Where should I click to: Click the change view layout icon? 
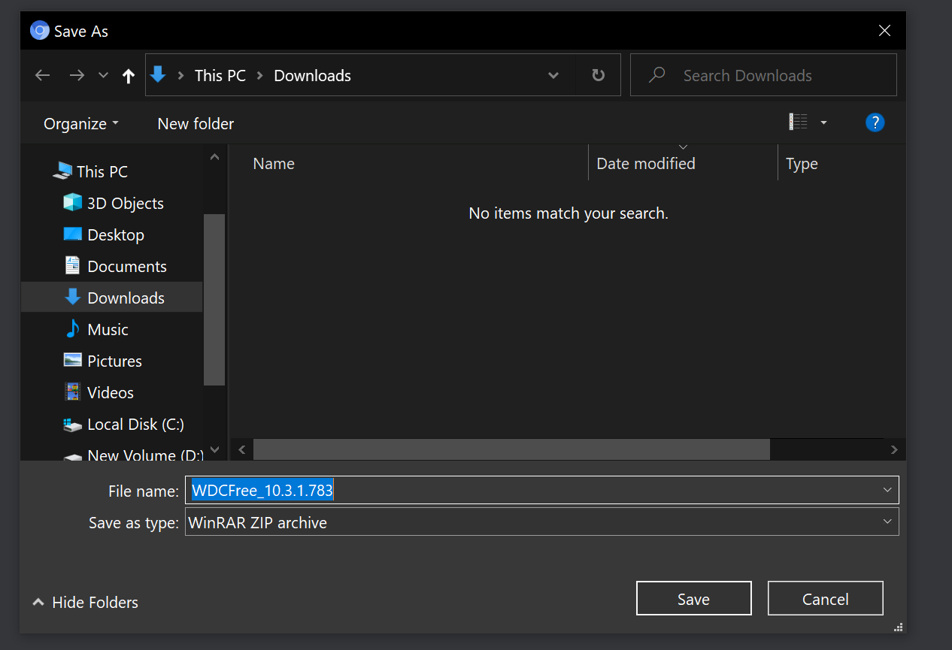[798, 122]
